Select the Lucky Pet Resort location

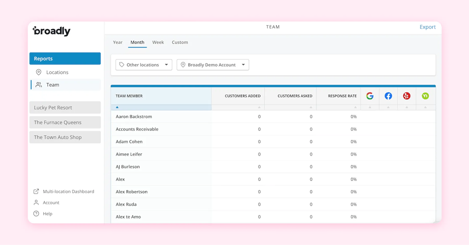65,108
